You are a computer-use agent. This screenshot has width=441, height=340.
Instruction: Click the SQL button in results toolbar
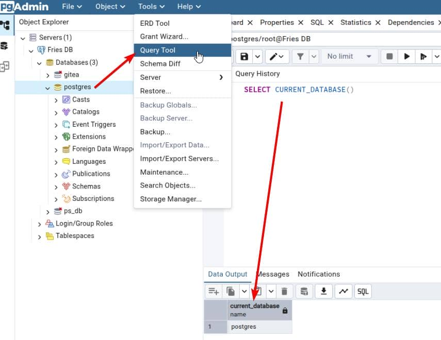coord(363,292)
